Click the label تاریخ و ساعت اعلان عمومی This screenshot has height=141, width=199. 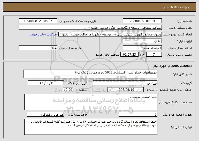(x=77, y=21)
